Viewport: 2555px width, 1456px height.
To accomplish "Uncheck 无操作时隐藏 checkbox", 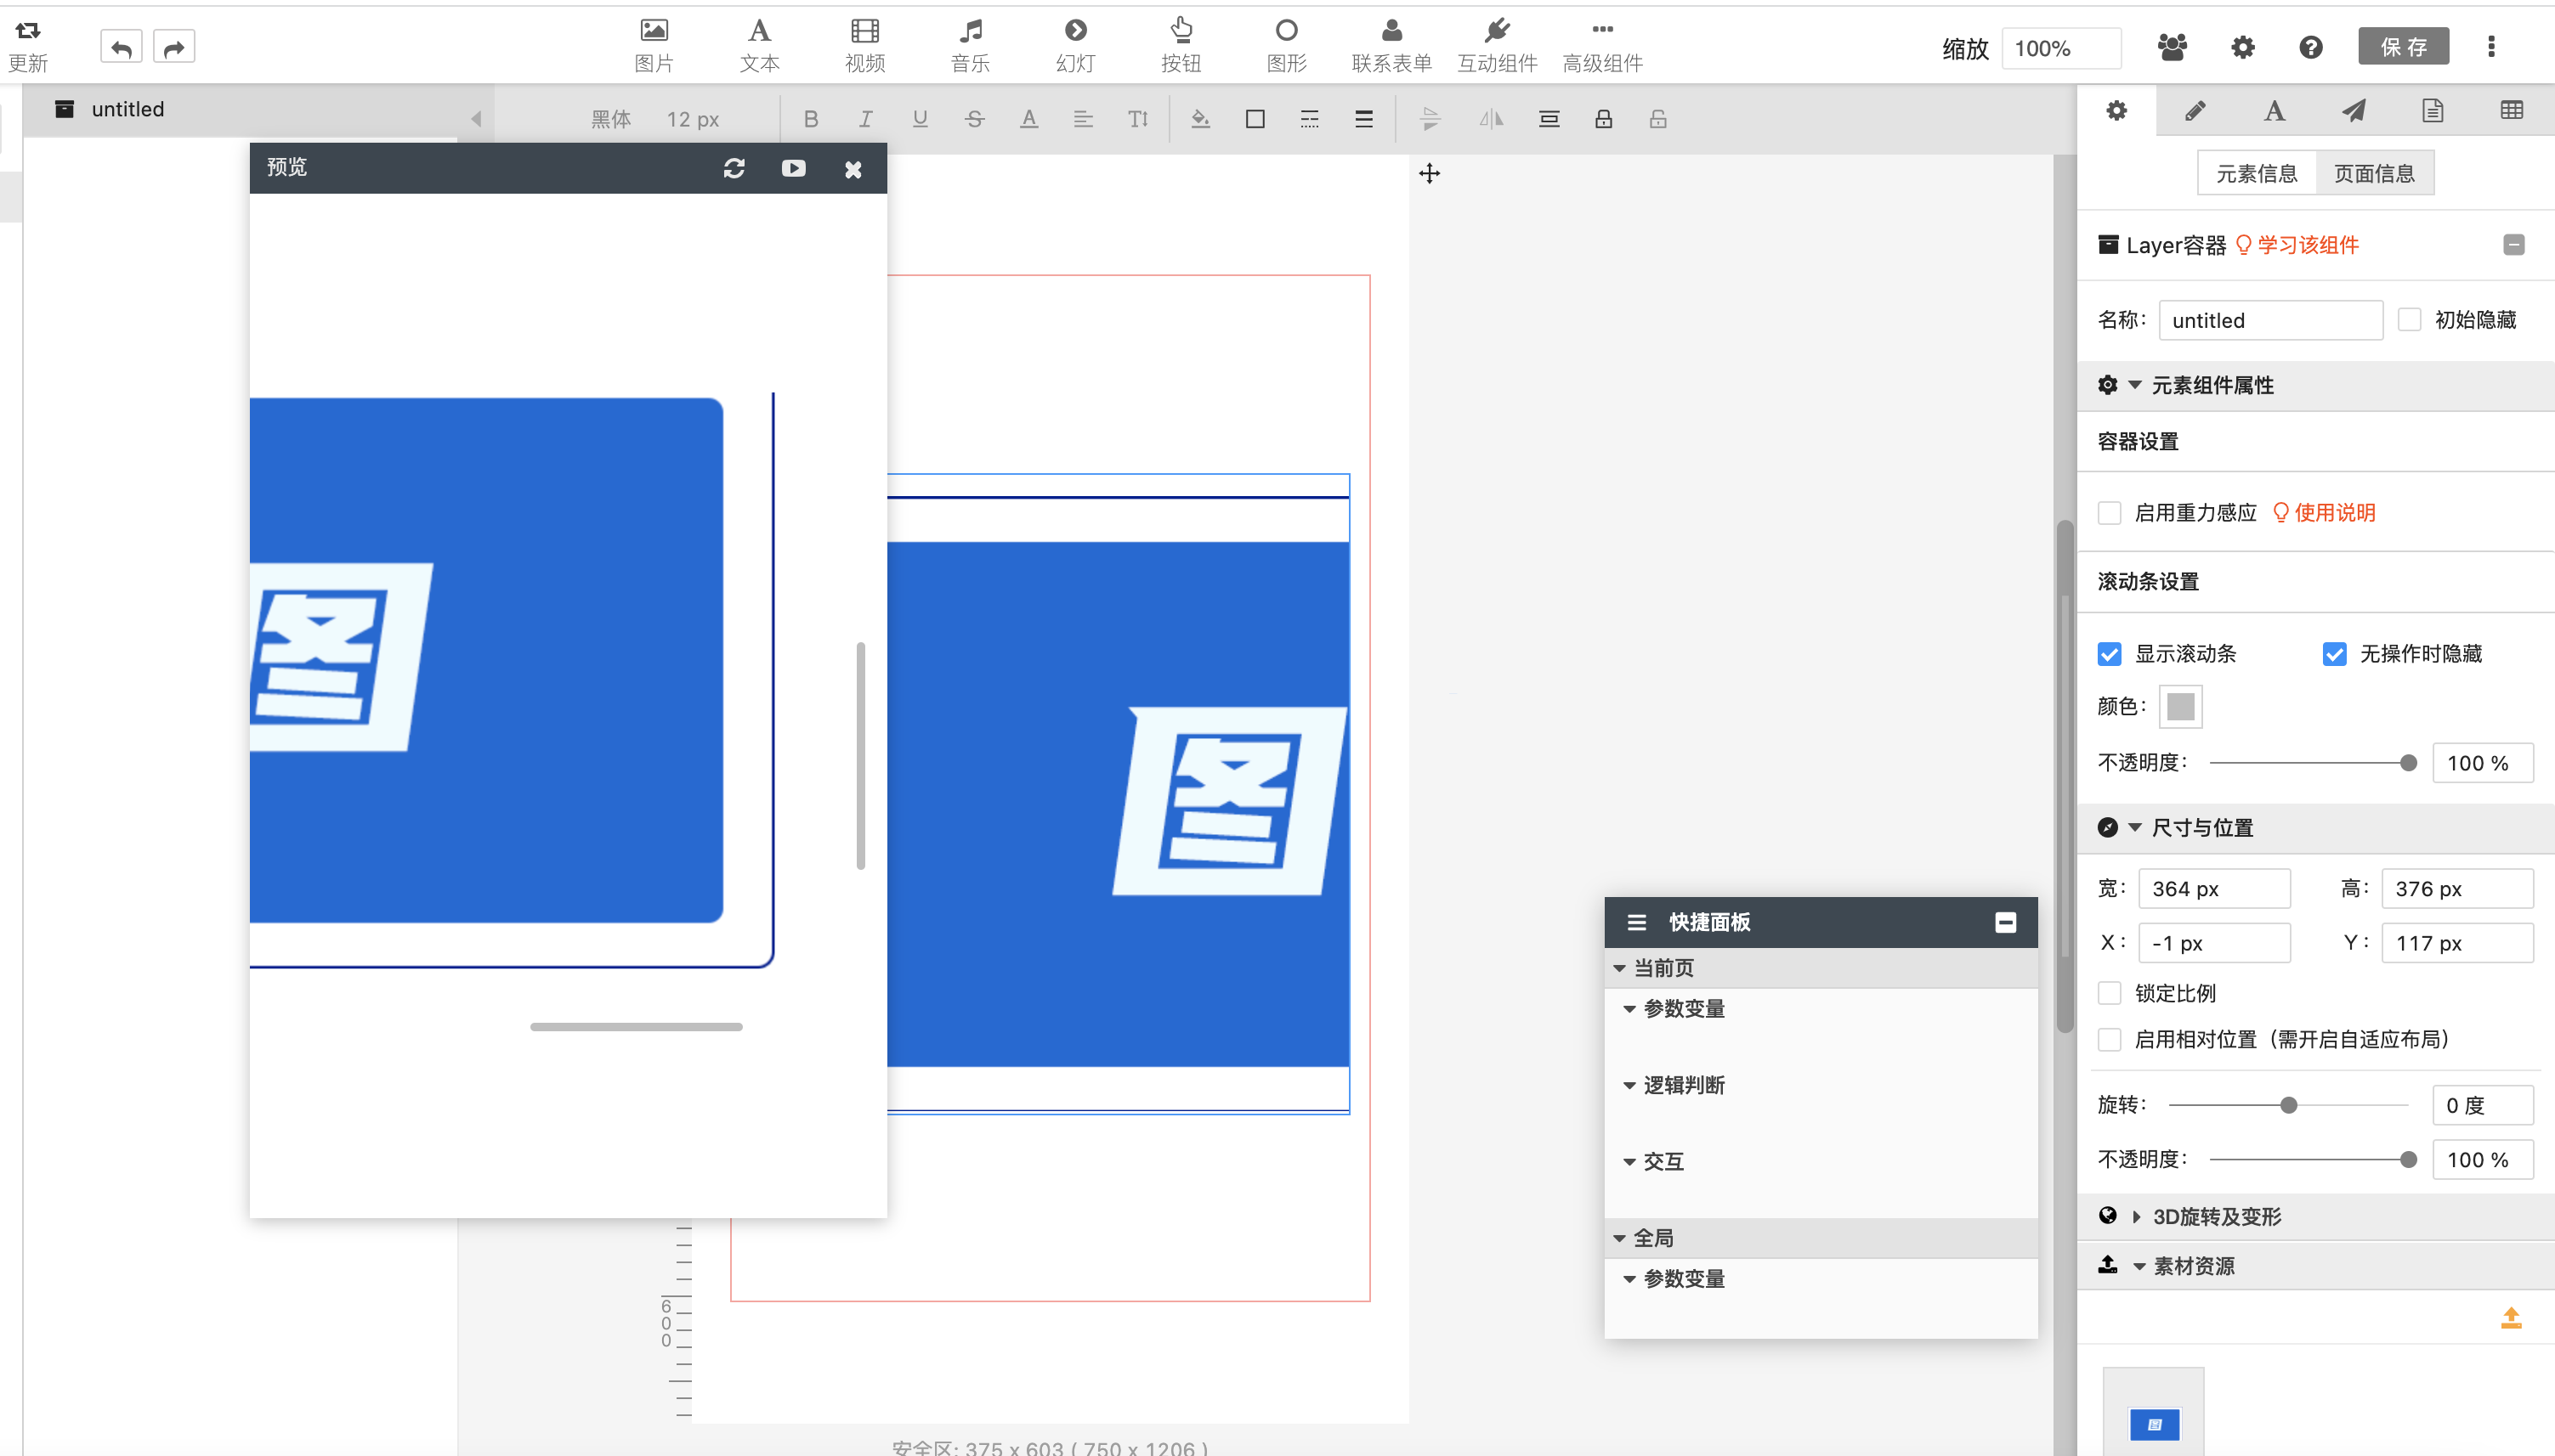I will click(2335, 653).
